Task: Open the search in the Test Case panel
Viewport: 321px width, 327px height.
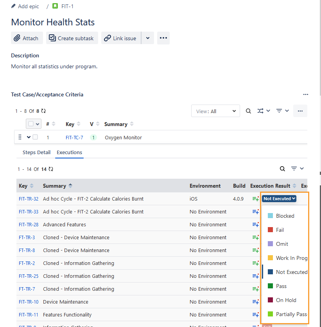Action: (248, 111)
